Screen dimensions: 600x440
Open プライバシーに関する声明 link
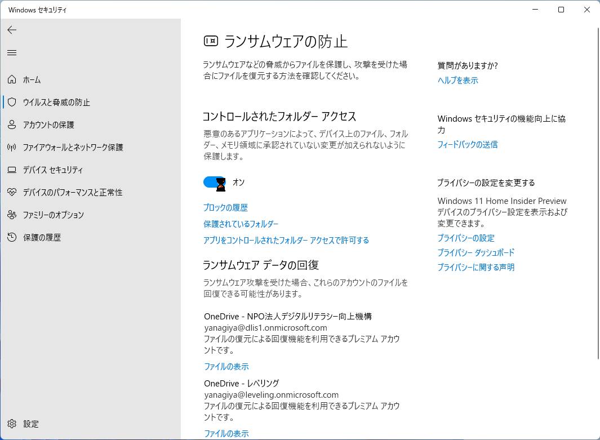point(475,267)
